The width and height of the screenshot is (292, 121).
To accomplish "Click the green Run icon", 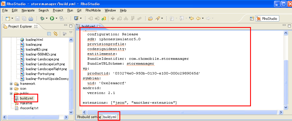I will pos(52,18).
